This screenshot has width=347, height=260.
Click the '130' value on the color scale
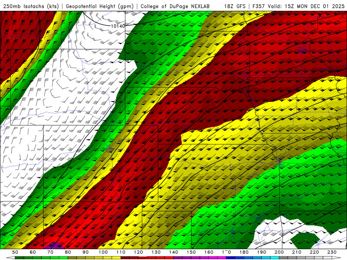click(156, 252)
